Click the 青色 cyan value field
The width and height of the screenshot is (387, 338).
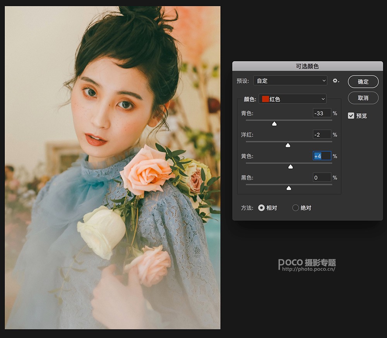point(322,113)
